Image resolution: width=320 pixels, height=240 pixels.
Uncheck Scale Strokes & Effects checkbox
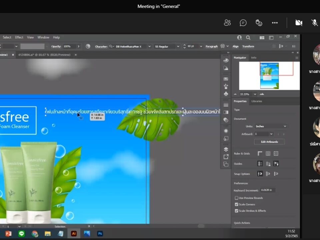(x=237, y=211)
